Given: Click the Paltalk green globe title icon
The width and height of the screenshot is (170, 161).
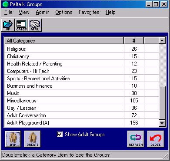Looking at the screenshot, I should [x=6, y=4].
